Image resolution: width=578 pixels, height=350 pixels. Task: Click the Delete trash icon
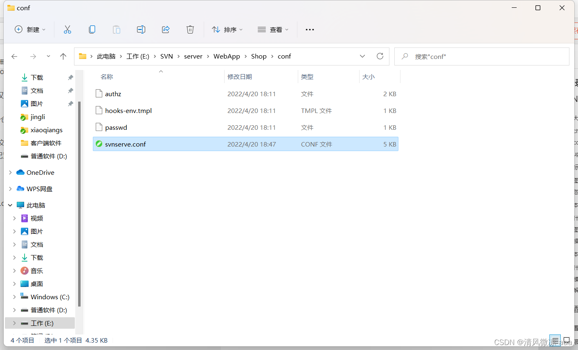[190, 29]
